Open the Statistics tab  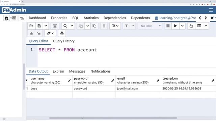[x=91, y=18]
